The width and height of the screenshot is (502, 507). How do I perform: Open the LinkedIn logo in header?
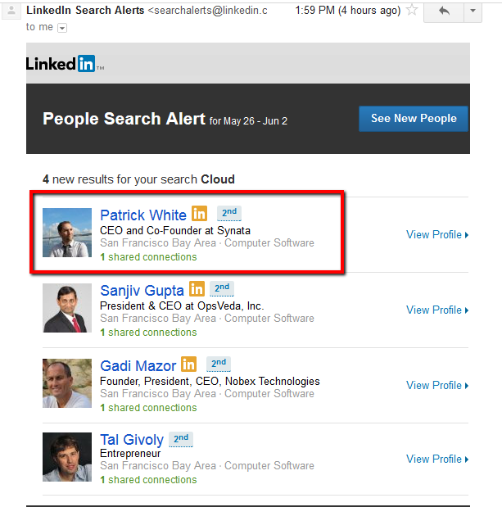(x=65, y=63)
